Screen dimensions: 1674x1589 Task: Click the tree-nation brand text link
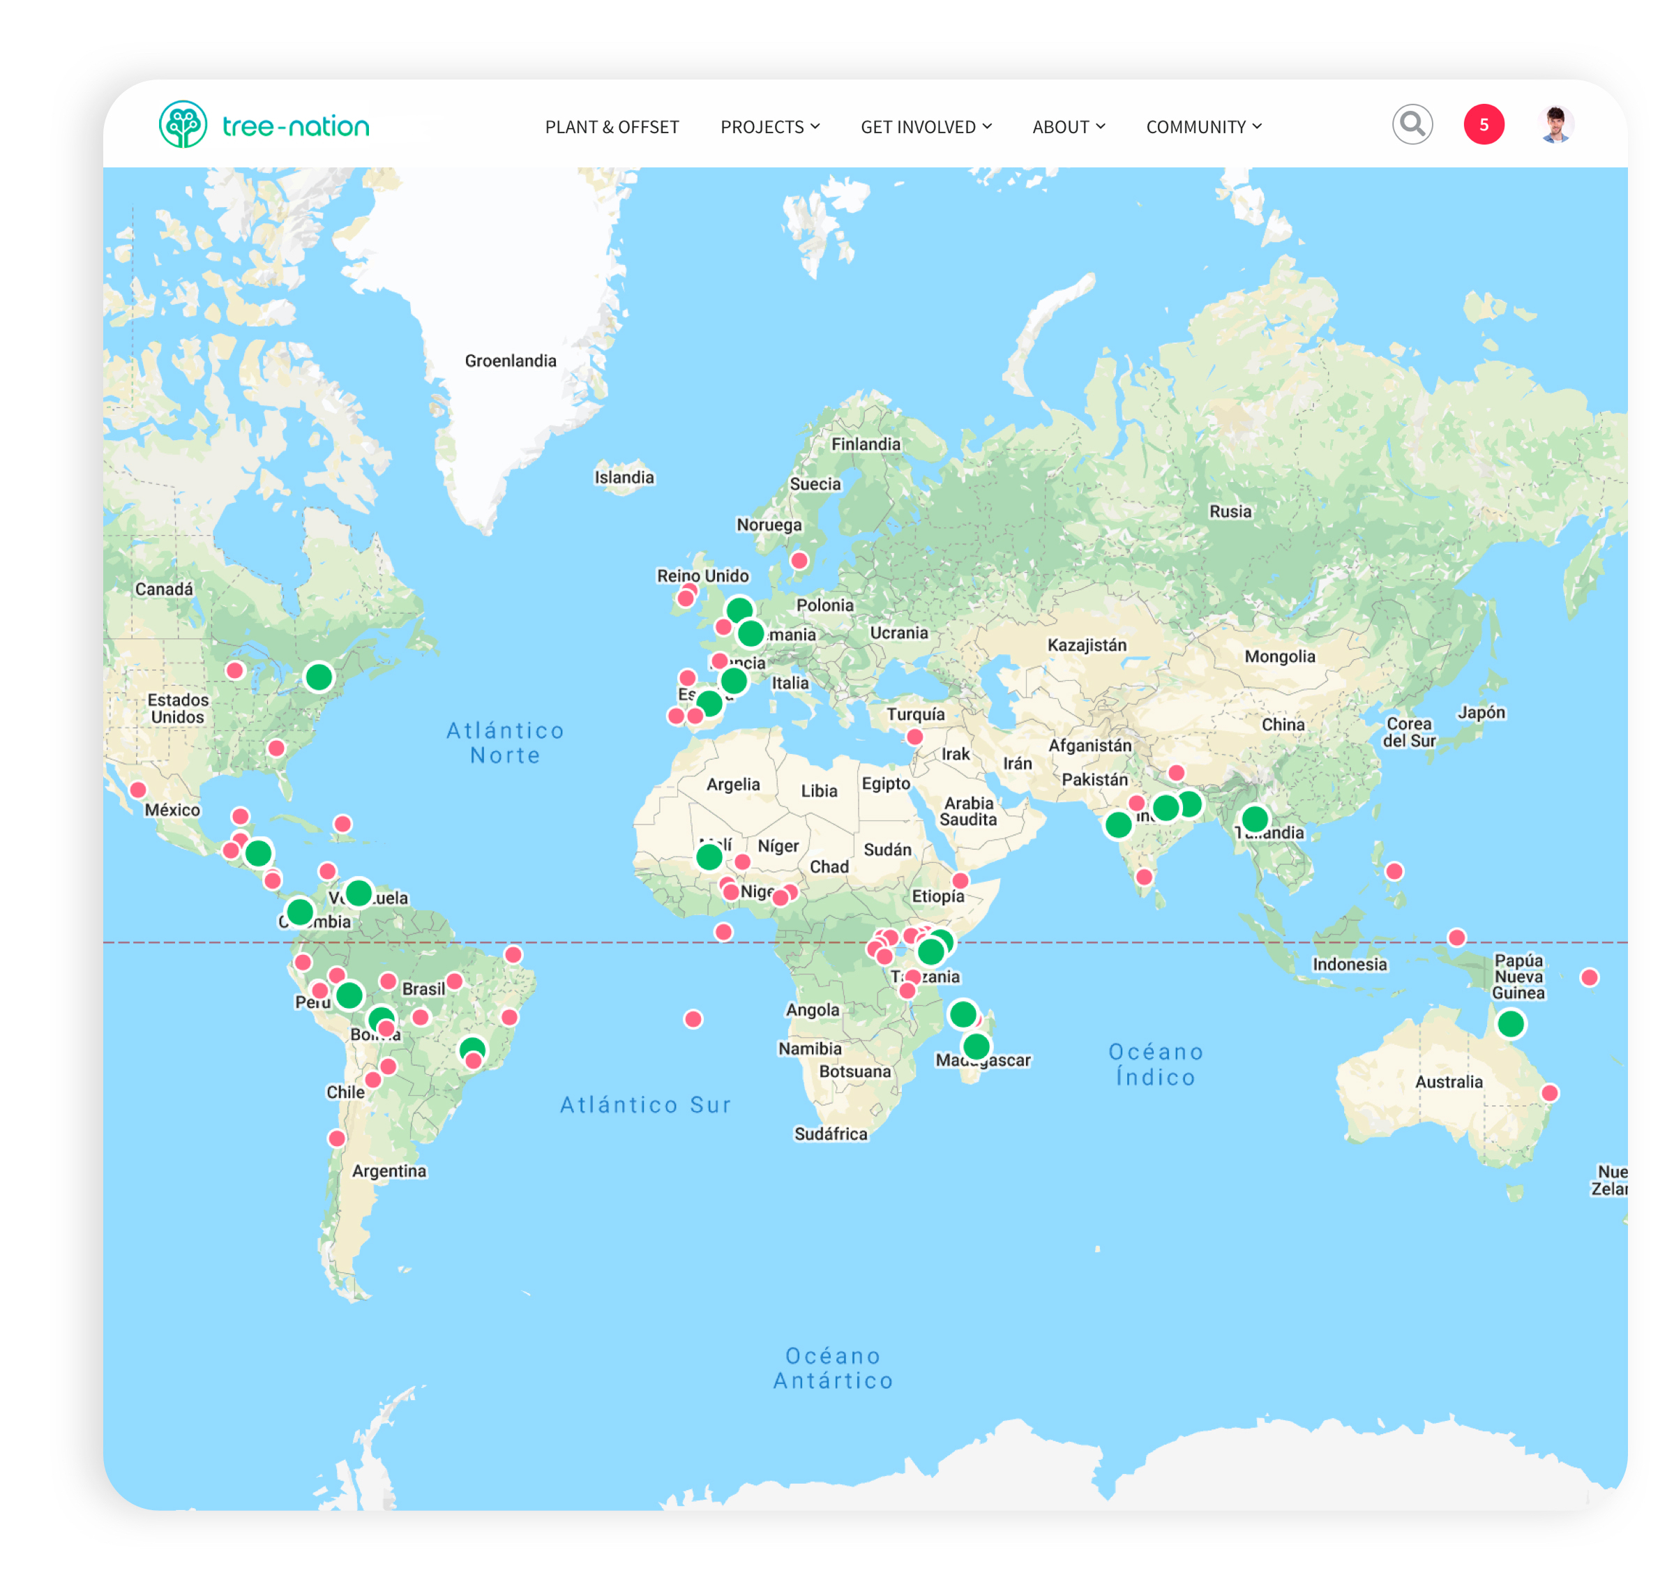[x=296, y=126]
